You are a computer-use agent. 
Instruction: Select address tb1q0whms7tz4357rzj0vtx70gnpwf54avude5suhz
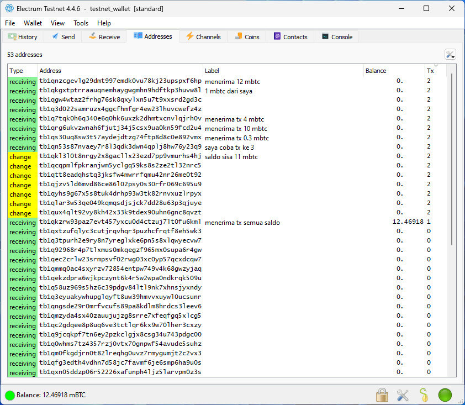pos(120,344)
